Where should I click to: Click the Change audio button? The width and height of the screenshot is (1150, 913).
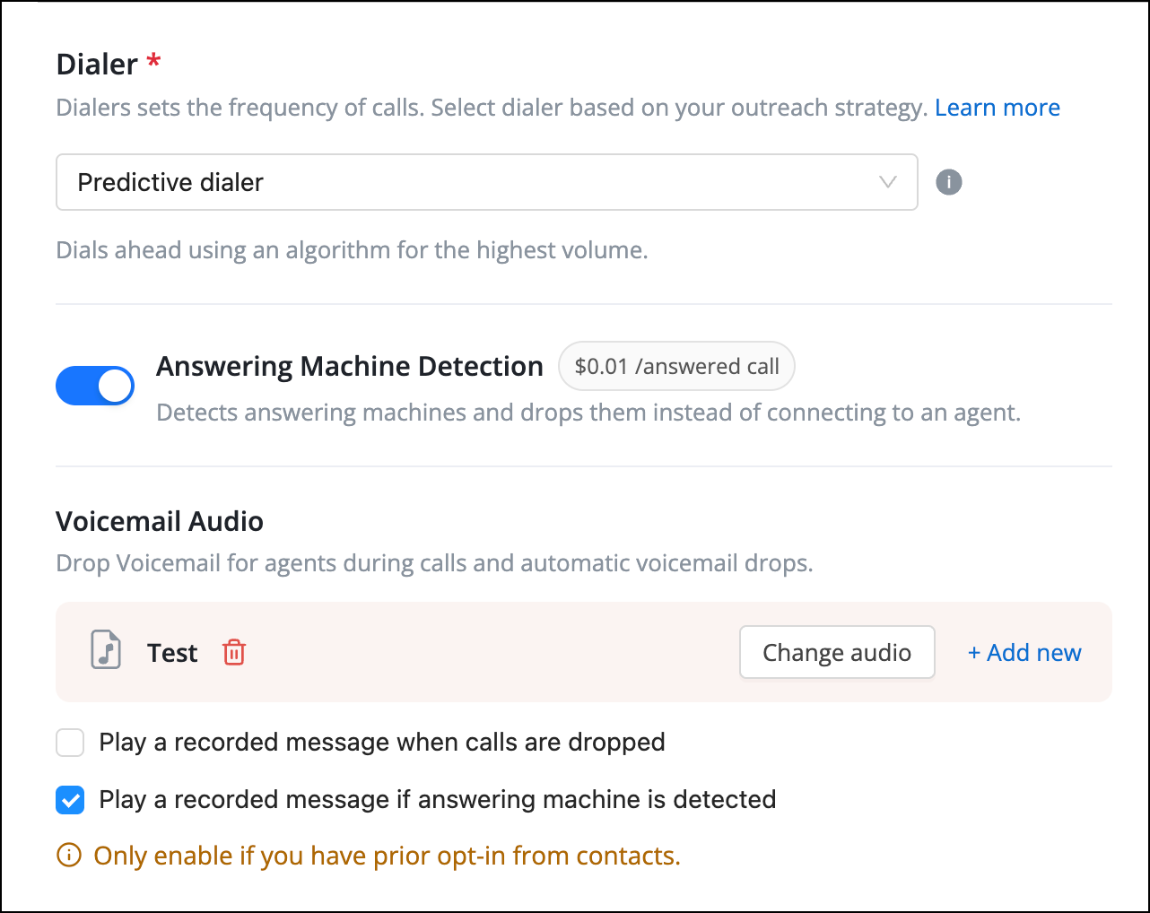[x=837, y=652]
